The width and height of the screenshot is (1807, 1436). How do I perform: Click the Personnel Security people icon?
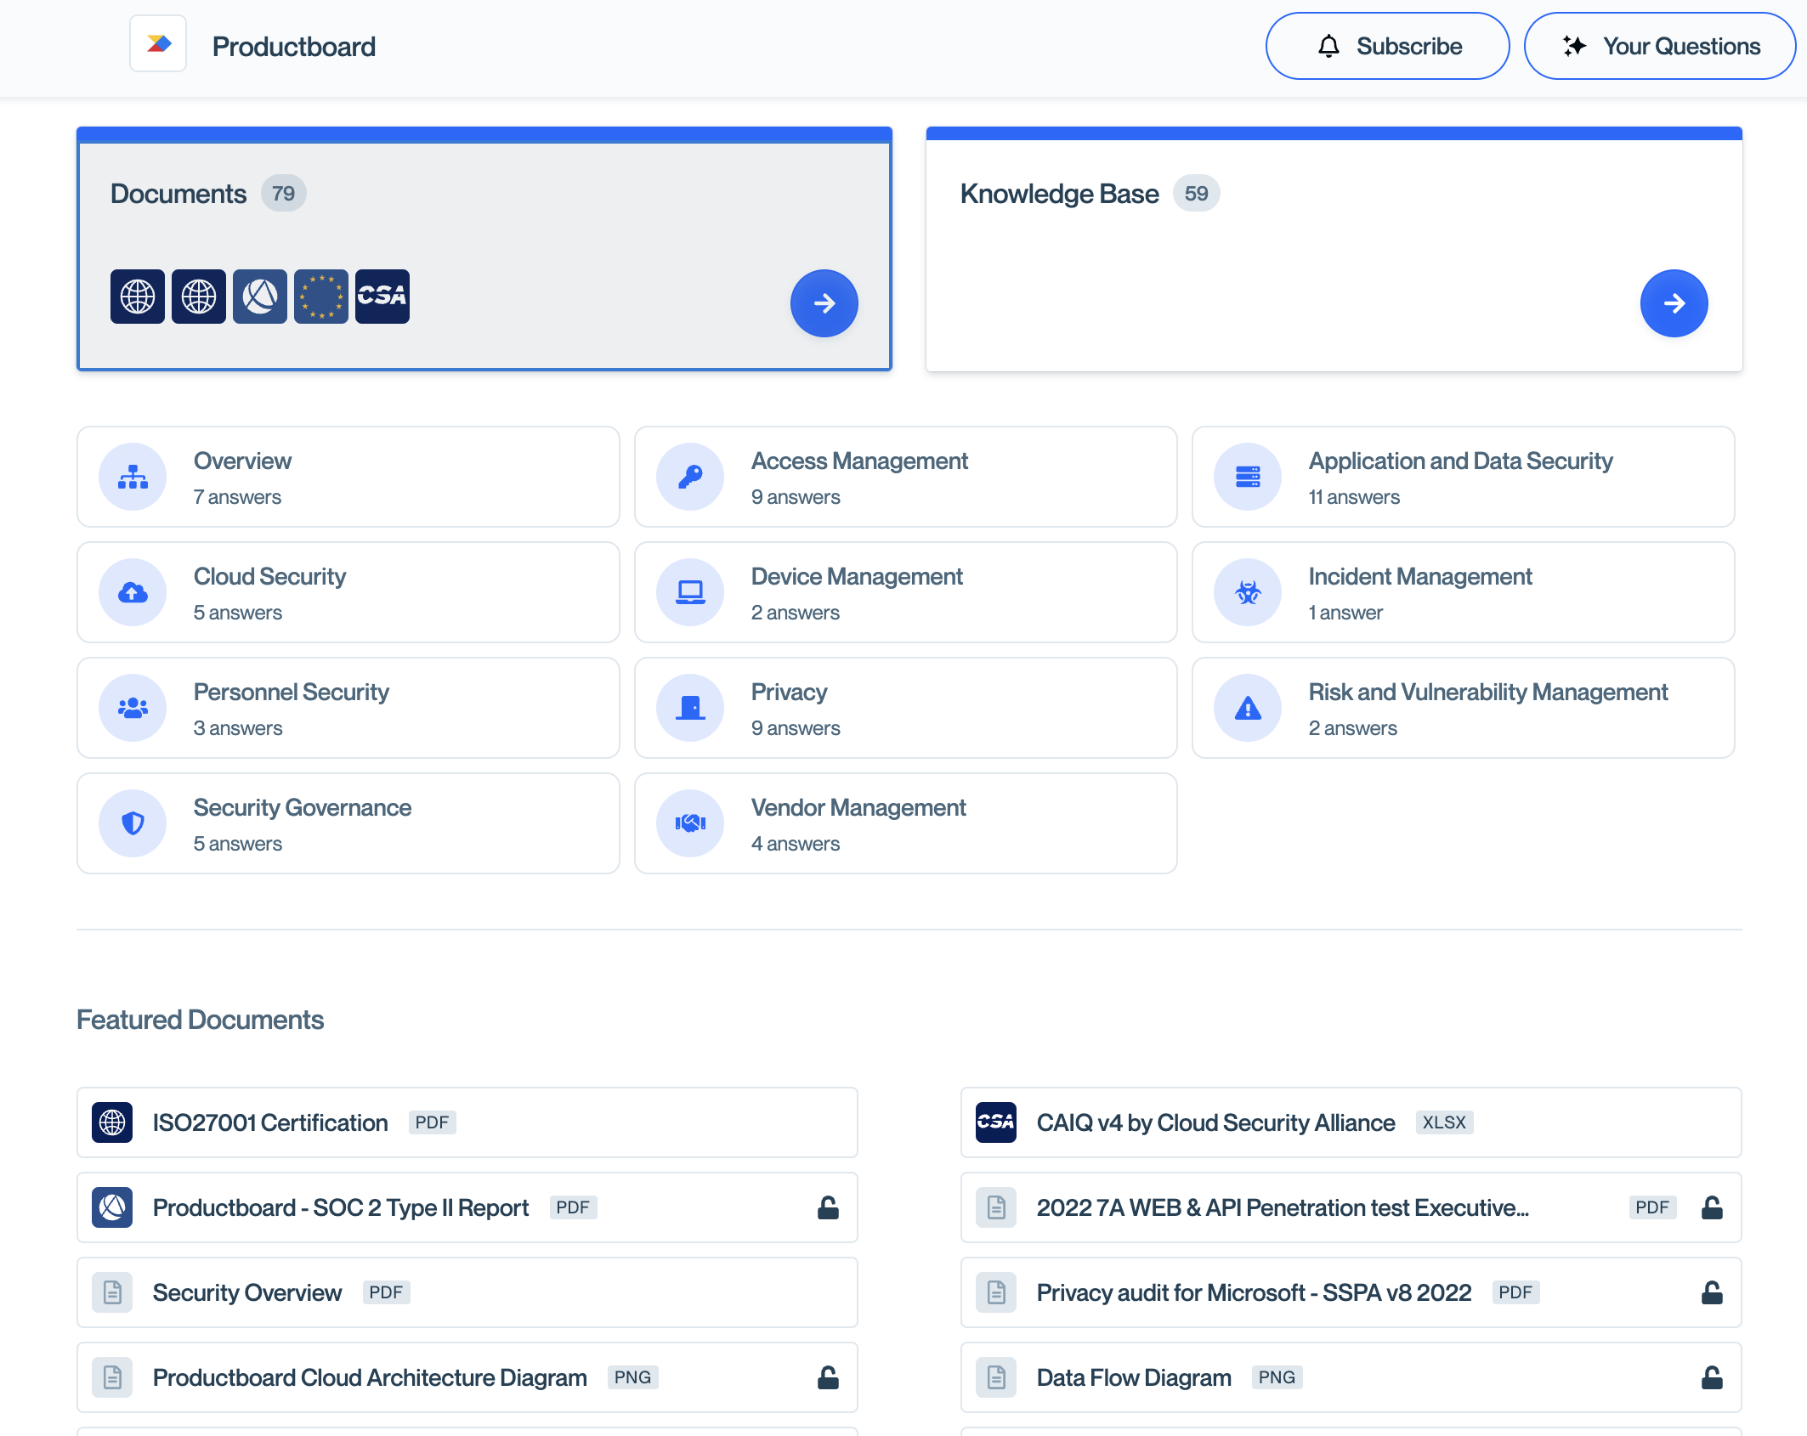133,708
